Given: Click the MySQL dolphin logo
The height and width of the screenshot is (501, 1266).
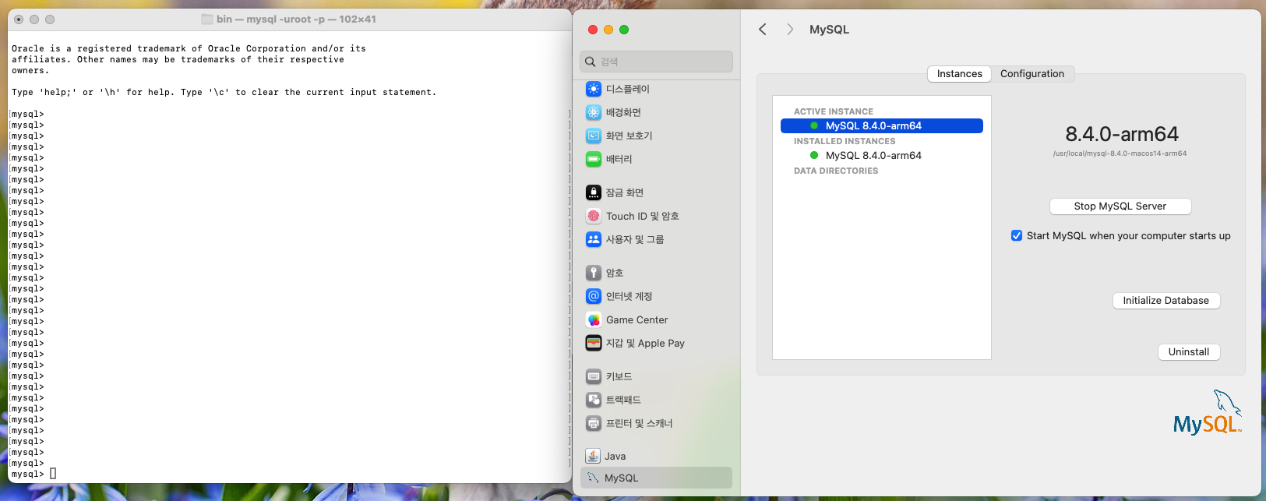Looking at the screenshot, I should pyautogui.click(x=1208, y=413).
